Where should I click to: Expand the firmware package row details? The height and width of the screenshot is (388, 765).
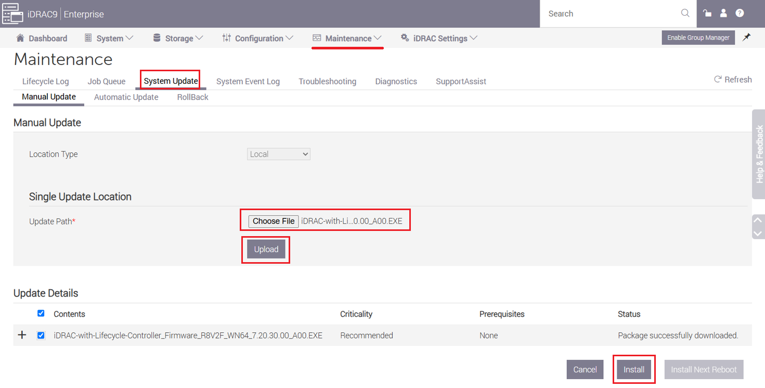22,335
